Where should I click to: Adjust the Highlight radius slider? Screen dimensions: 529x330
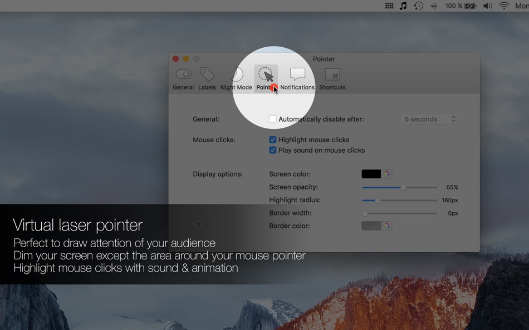(399, 201)
